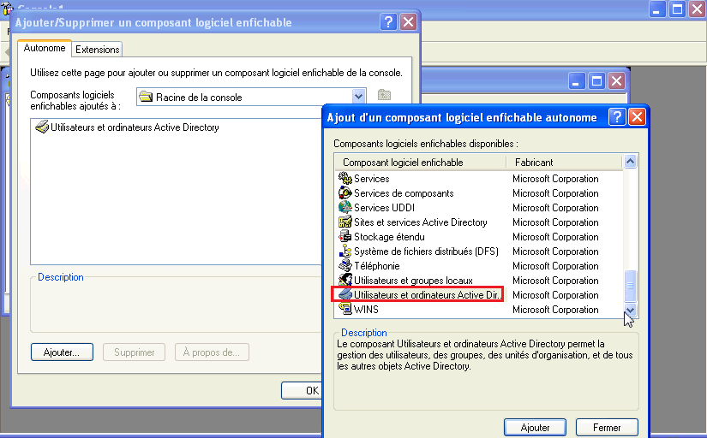Click the Services gear icon in the list

(345, 178)
